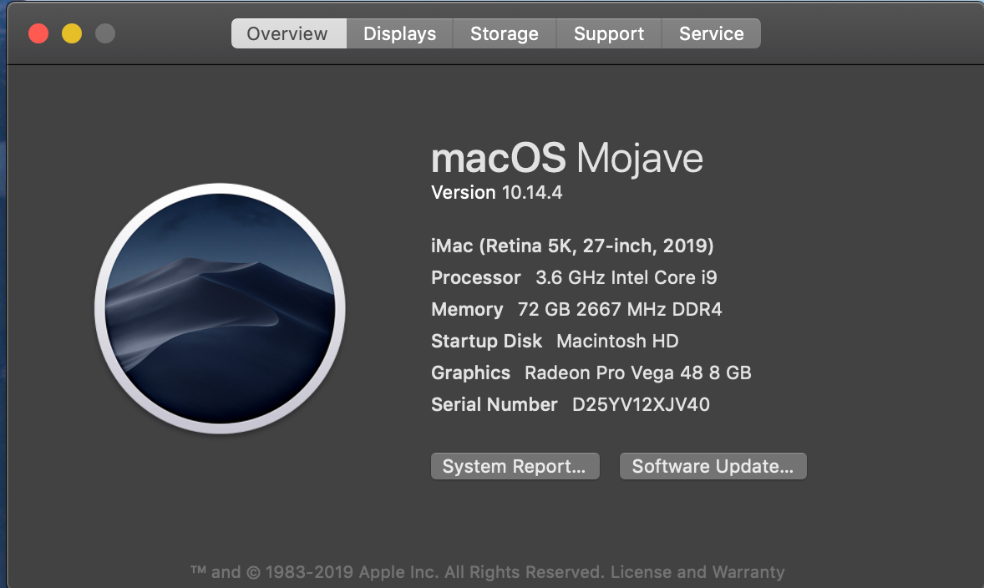Click the Mojave desert dune logo

tap(220, 308)
